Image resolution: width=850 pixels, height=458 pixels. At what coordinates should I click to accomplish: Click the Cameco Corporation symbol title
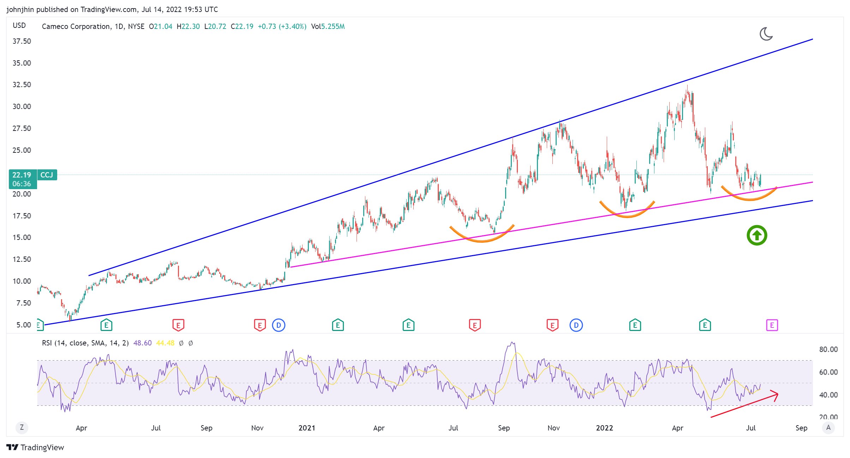click(76, 26)
